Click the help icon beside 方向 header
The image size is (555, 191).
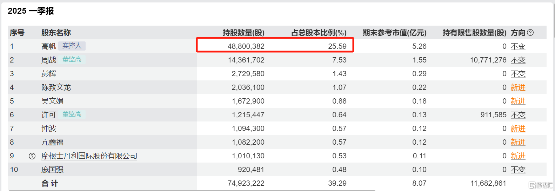click(530, 33)
